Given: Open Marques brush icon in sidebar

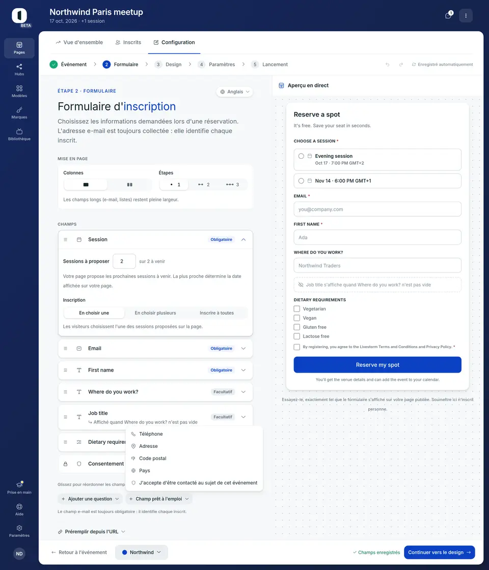Looking at the screenshot, I should click(19, 110).
